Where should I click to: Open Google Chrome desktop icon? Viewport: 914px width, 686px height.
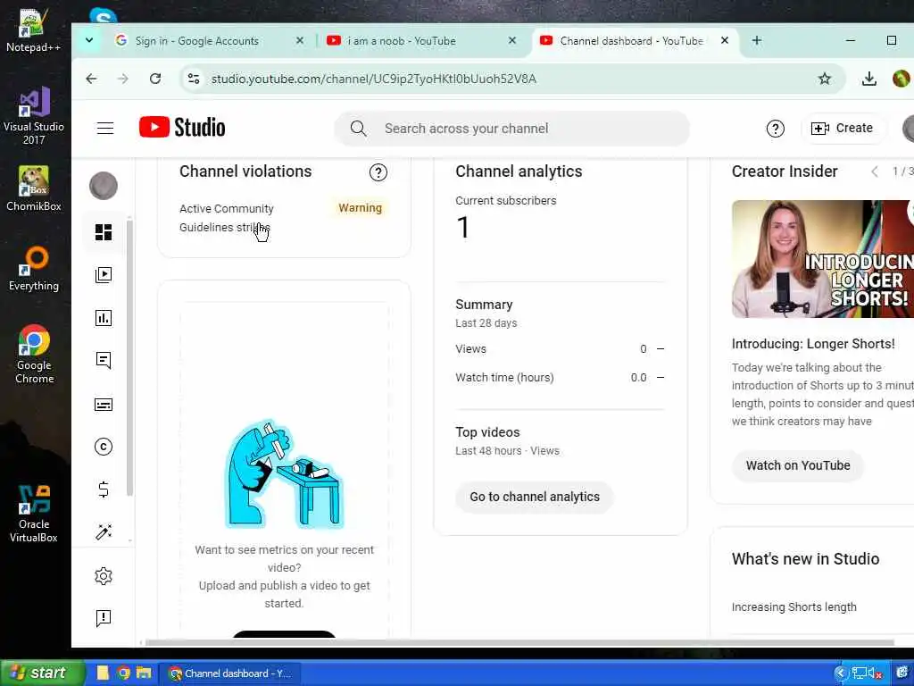click(33, 354)
